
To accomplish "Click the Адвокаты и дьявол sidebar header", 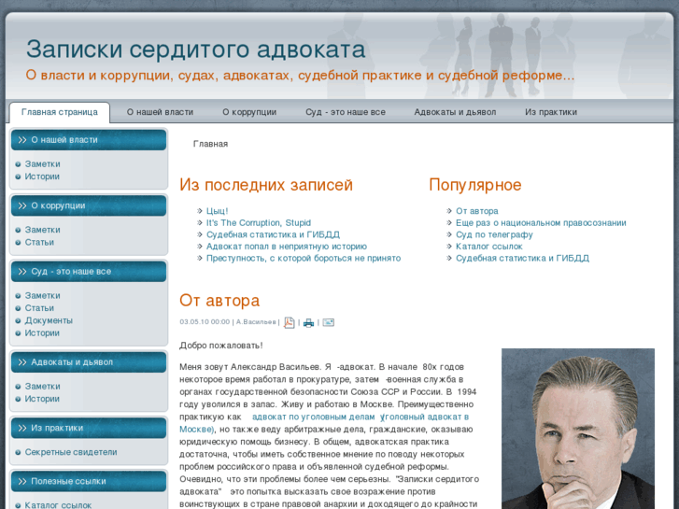I will [89, 362].
